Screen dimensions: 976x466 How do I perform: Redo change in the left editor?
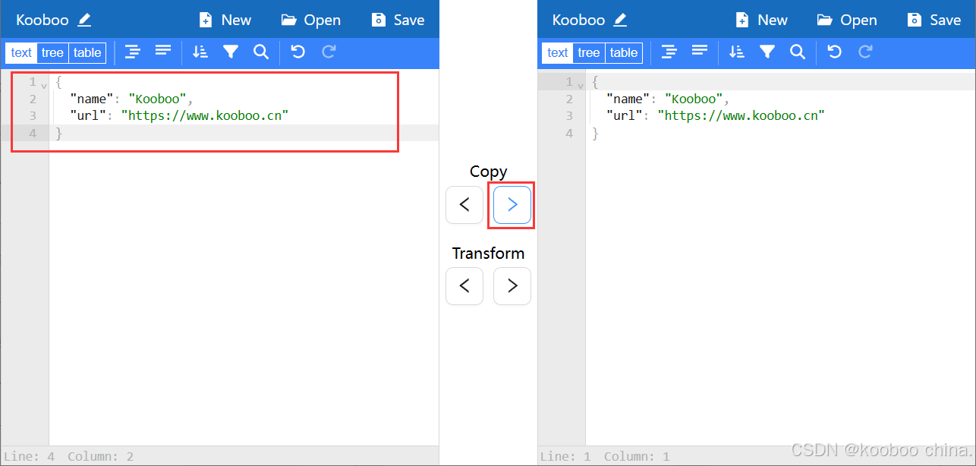[x=329, y=52]
